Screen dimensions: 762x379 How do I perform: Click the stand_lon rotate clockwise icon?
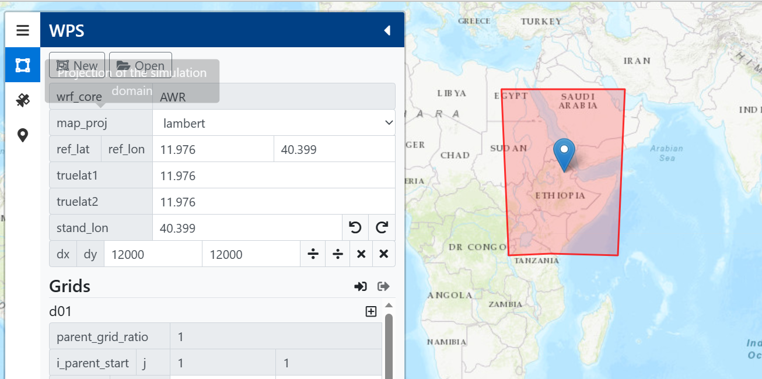coord(382,228)
